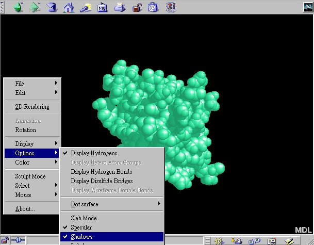
Task: Disable the Shadows checked option
Action: point(112,237)
